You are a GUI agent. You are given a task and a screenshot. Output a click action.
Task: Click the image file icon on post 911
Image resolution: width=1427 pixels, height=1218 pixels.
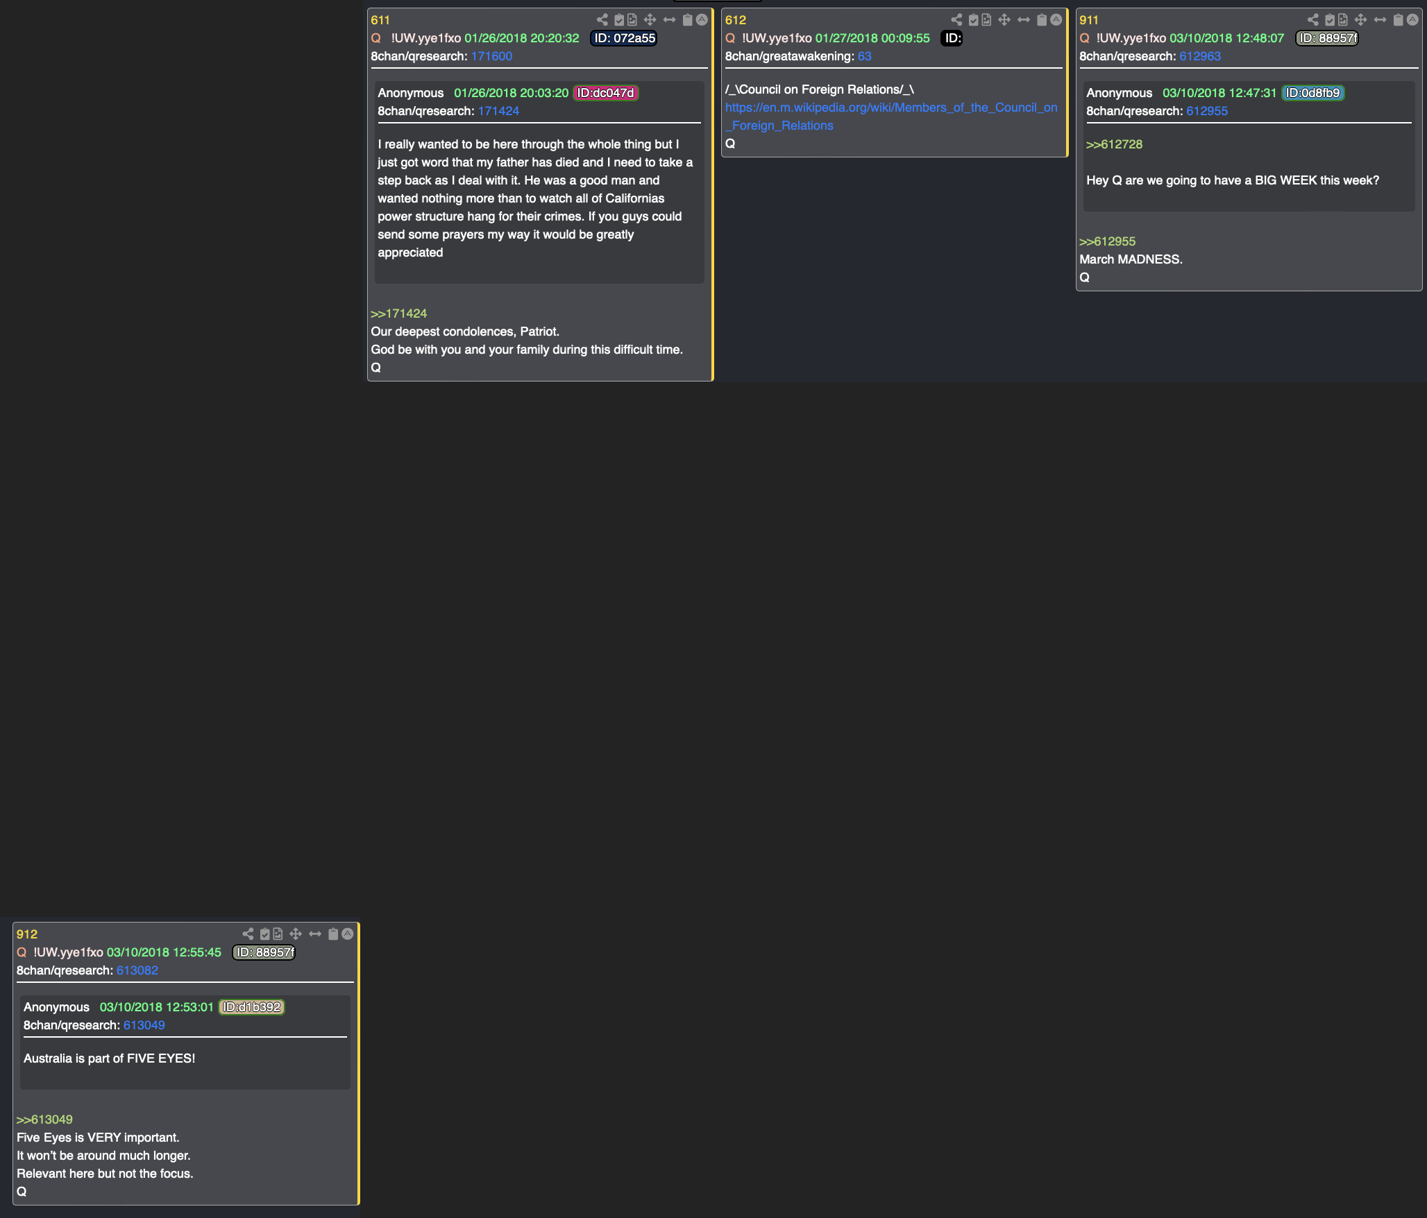pos(1343,19)
